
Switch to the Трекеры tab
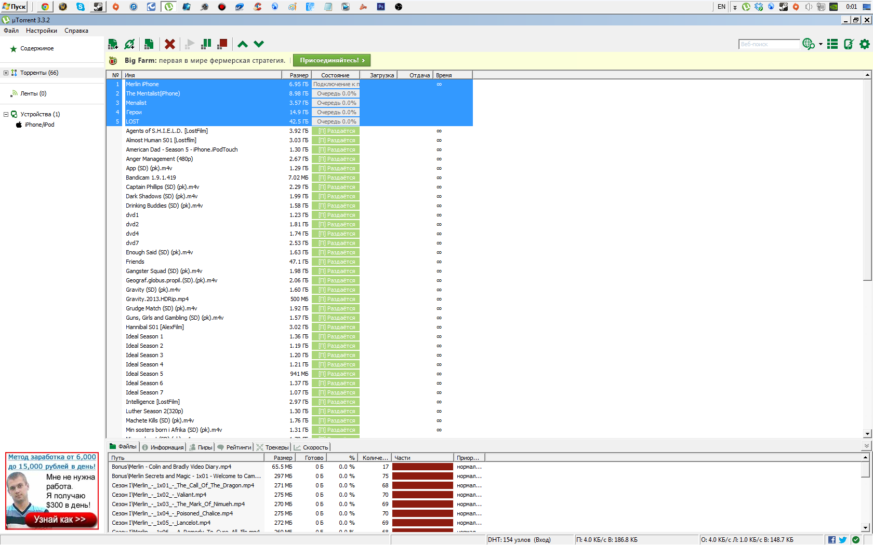(272, 447)
